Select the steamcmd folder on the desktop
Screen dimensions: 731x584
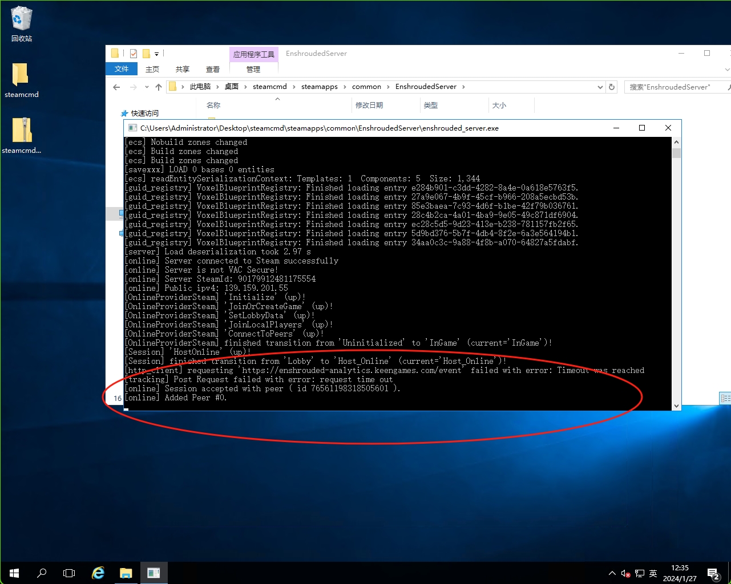(22, 80)
